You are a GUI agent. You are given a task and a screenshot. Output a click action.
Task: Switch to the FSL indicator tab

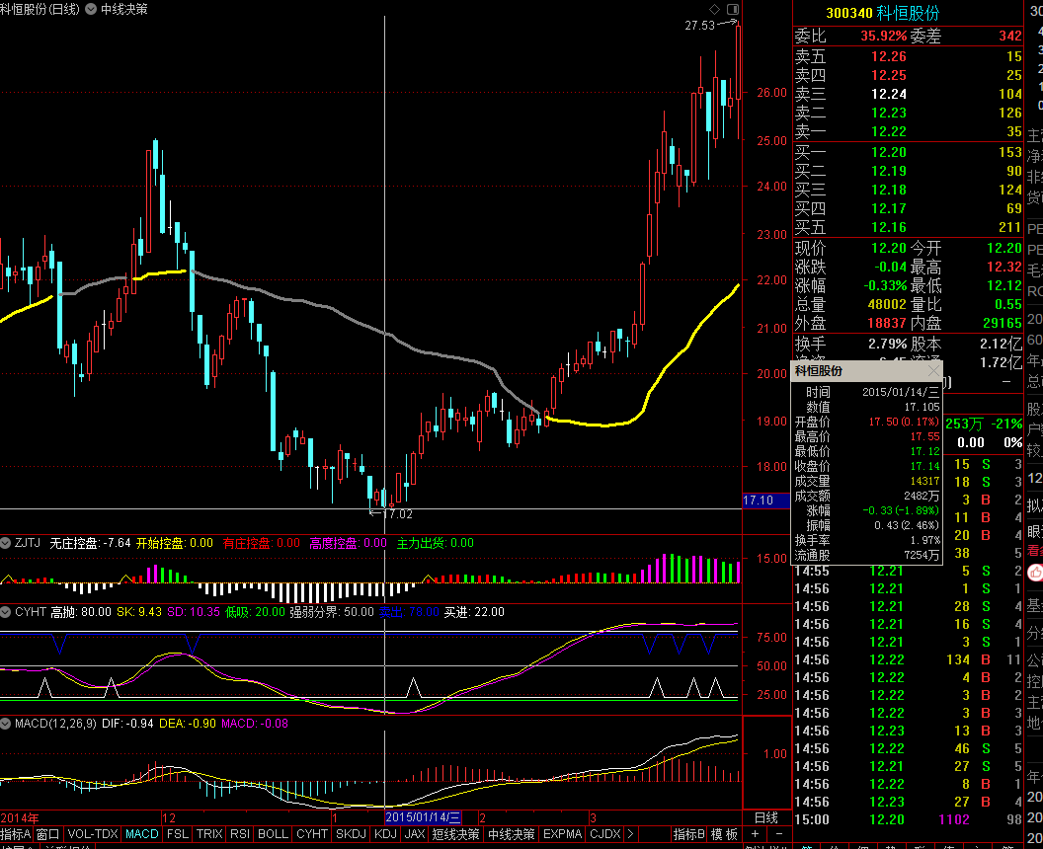(178, 834)
